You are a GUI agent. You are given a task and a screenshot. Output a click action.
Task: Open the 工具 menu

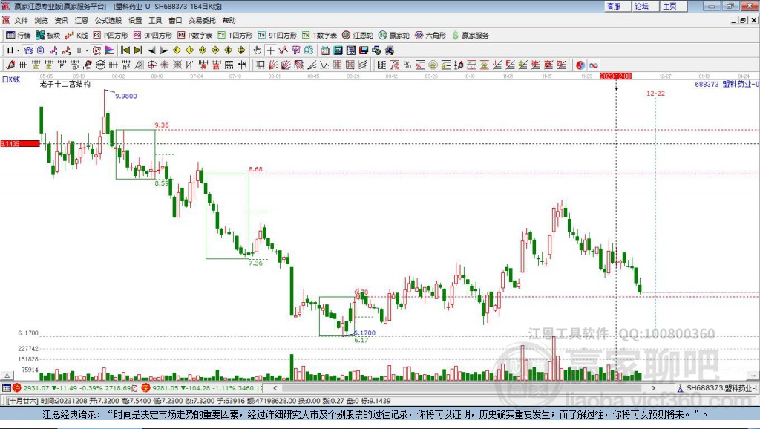[155, 20]
